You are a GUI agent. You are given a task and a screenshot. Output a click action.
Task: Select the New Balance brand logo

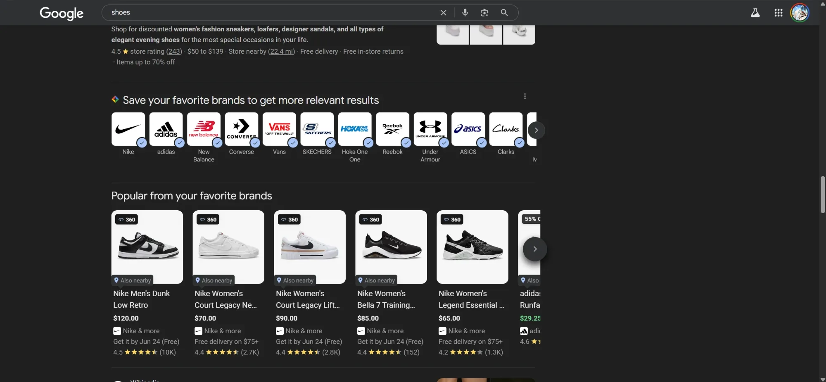point(204,129)
